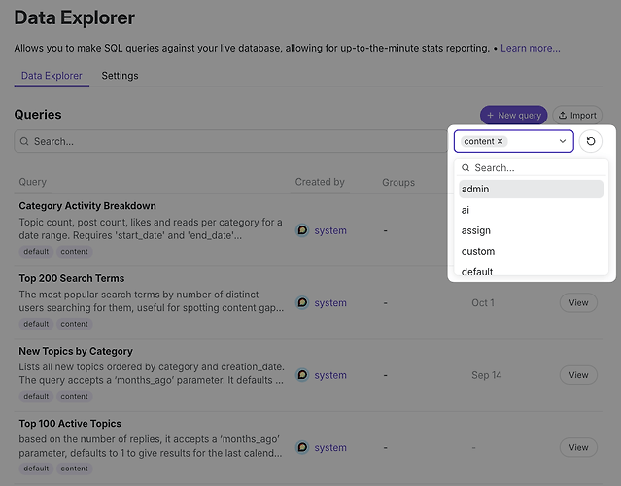Click default tag under New Topics by Category

coord(36,396)
